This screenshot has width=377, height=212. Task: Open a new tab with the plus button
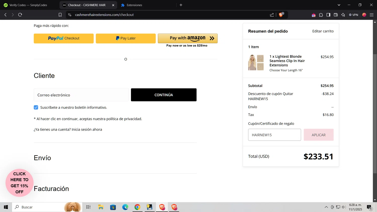(x=181, y=5)
